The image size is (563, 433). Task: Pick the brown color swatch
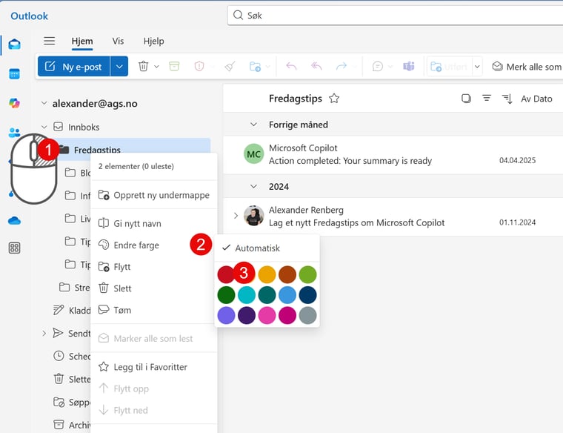287,275
